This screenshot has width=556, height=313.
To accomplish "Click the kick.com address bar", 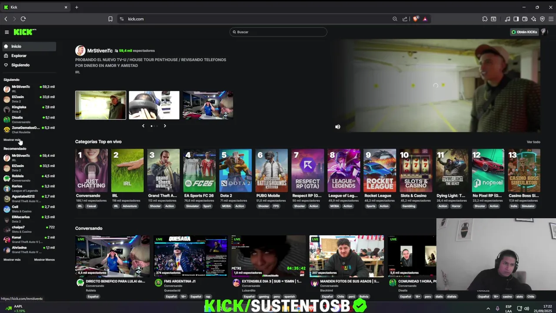I will [x=256, y=19].
